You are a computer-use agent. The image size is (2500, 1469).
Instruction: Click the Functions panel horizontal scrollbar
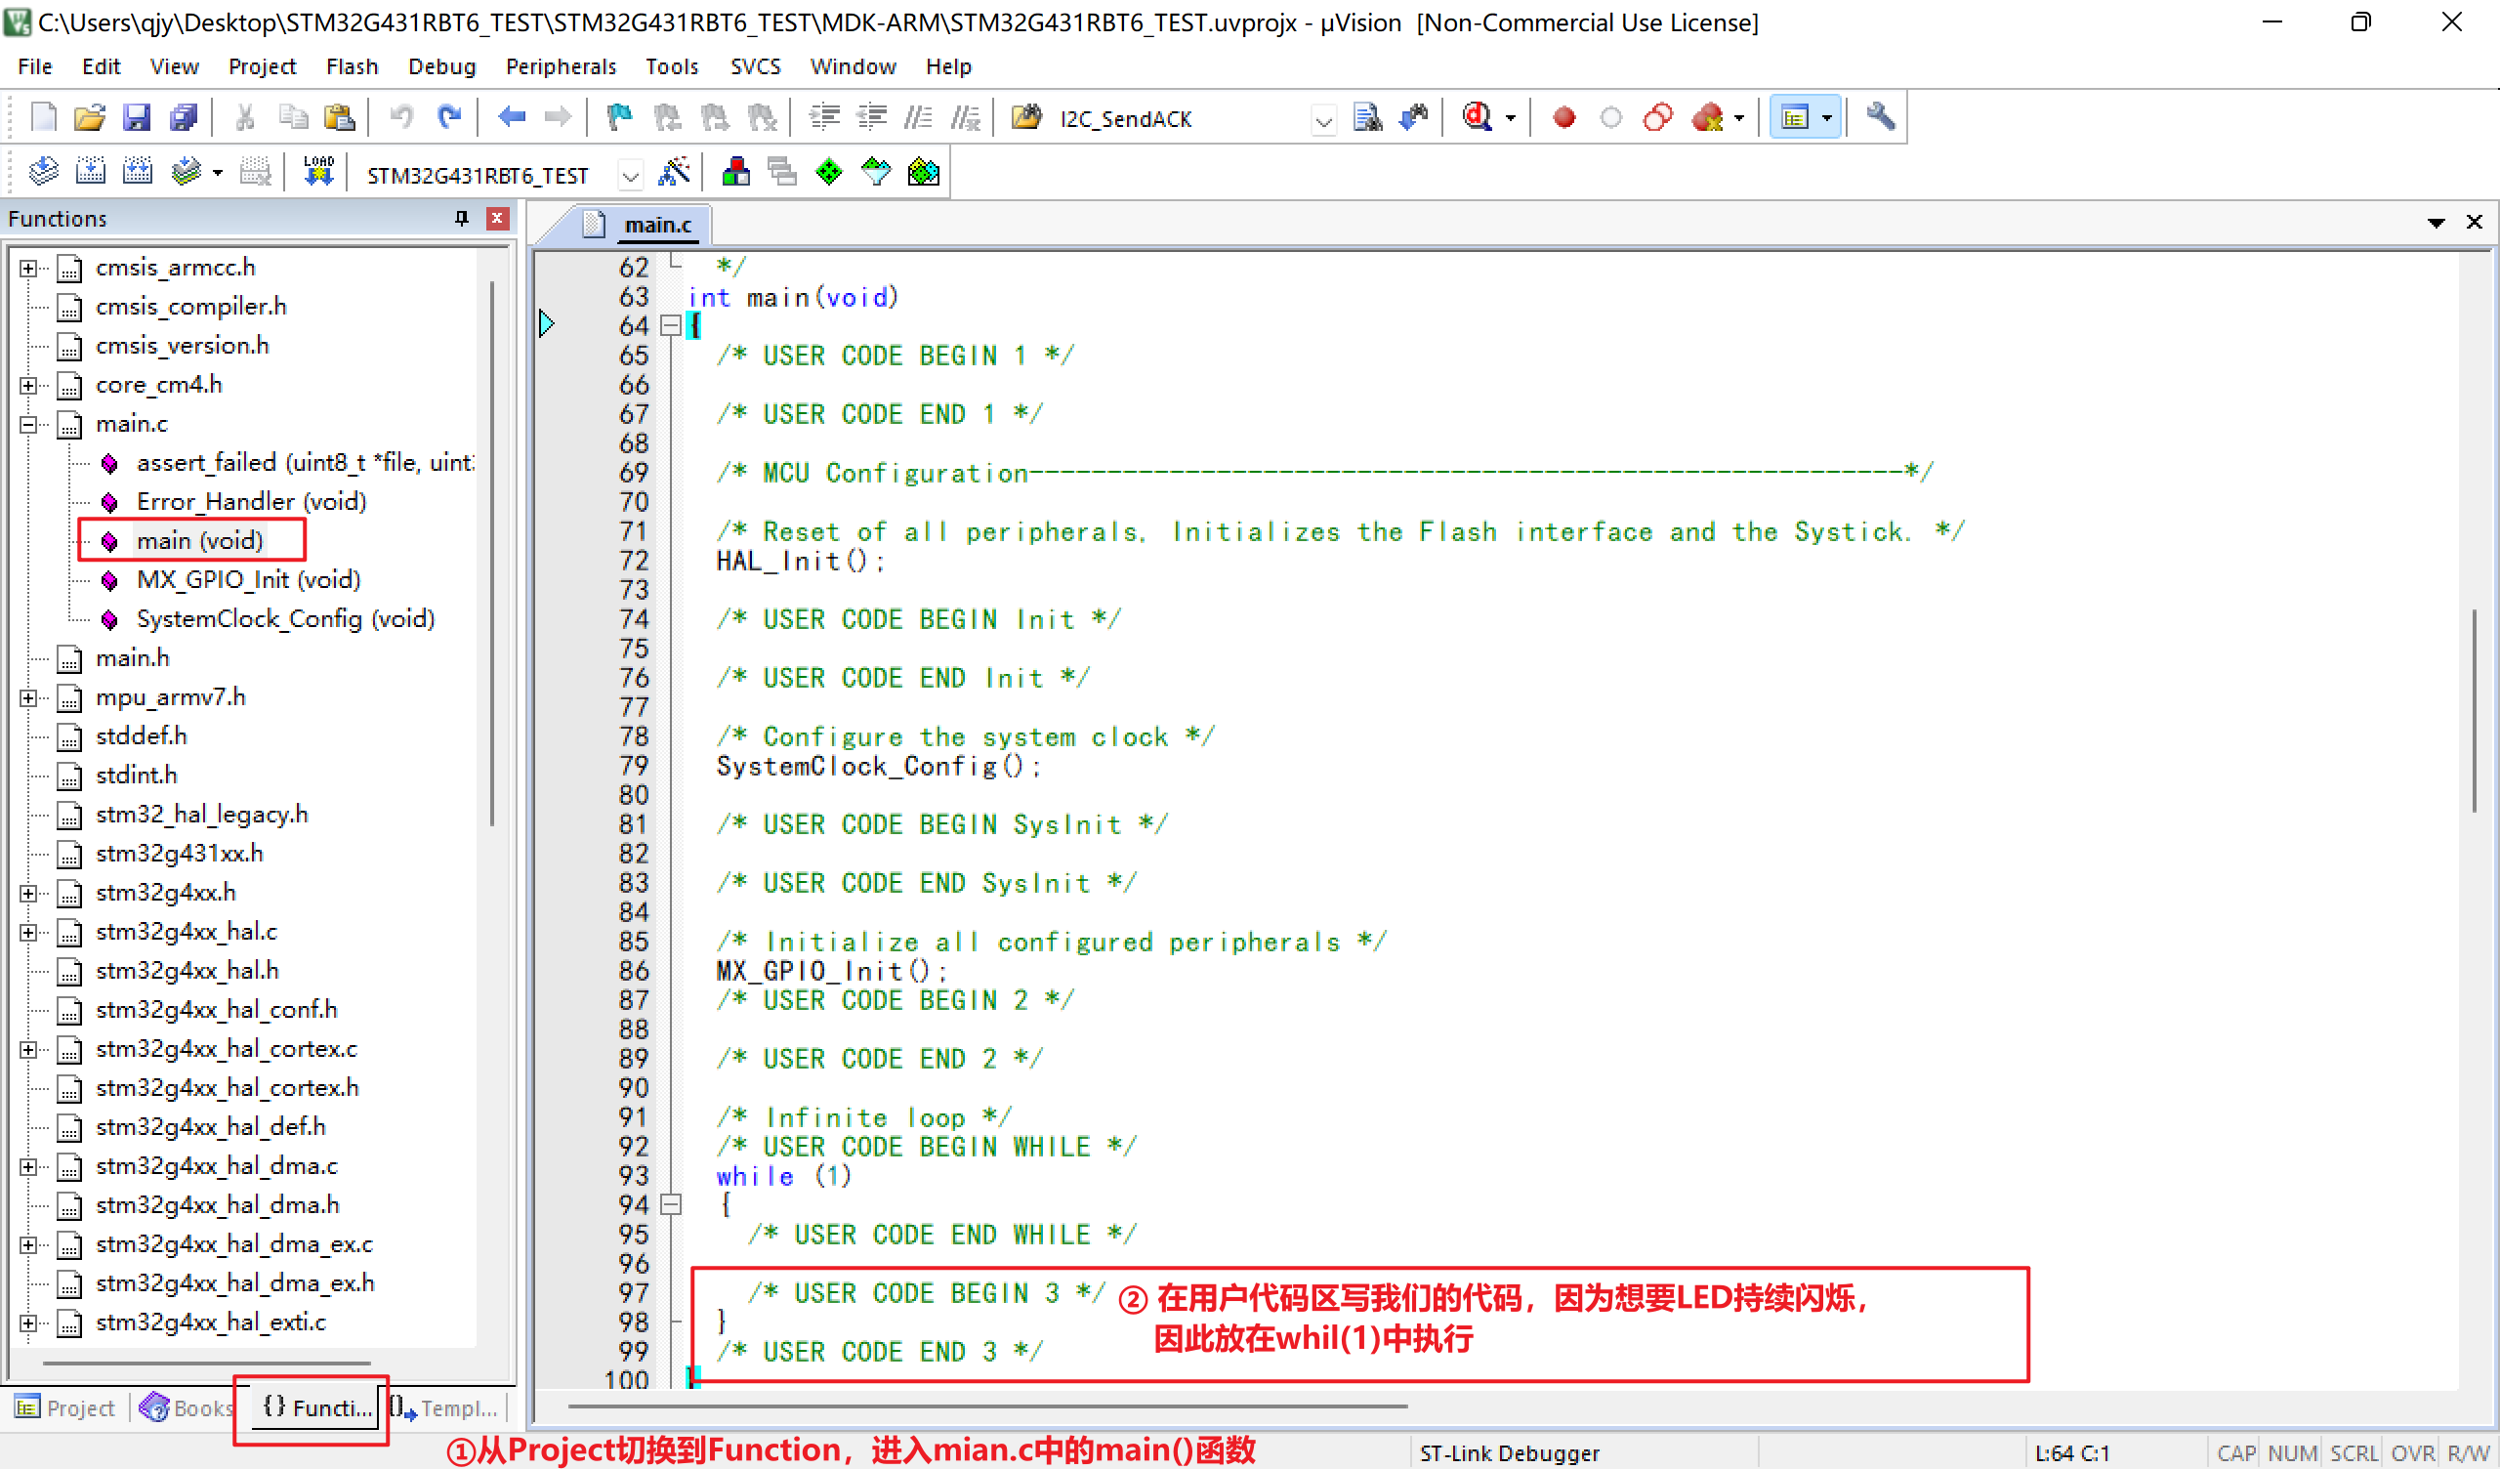click(x=206, y=1363)
